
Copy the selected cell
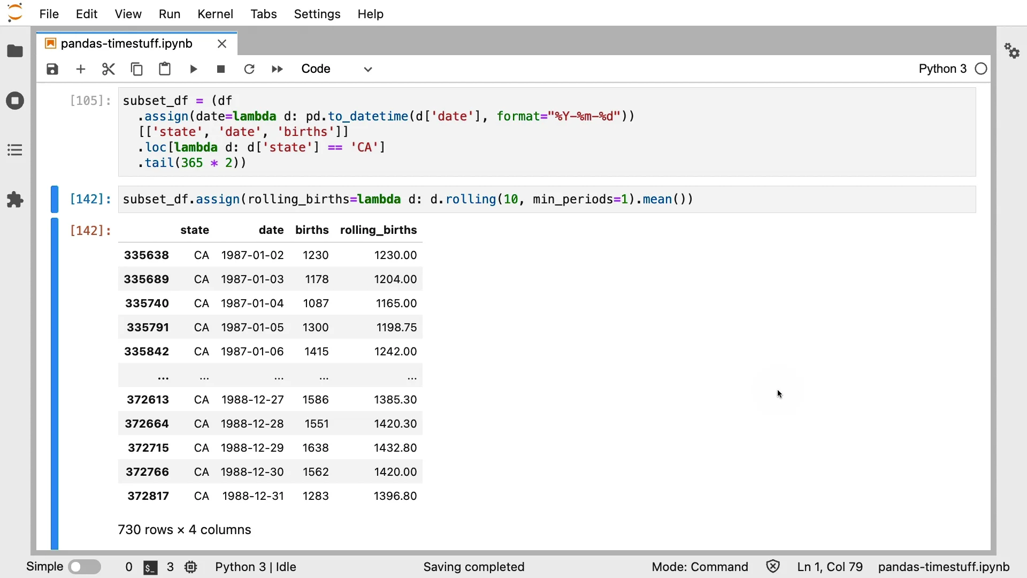click(137, 69)
